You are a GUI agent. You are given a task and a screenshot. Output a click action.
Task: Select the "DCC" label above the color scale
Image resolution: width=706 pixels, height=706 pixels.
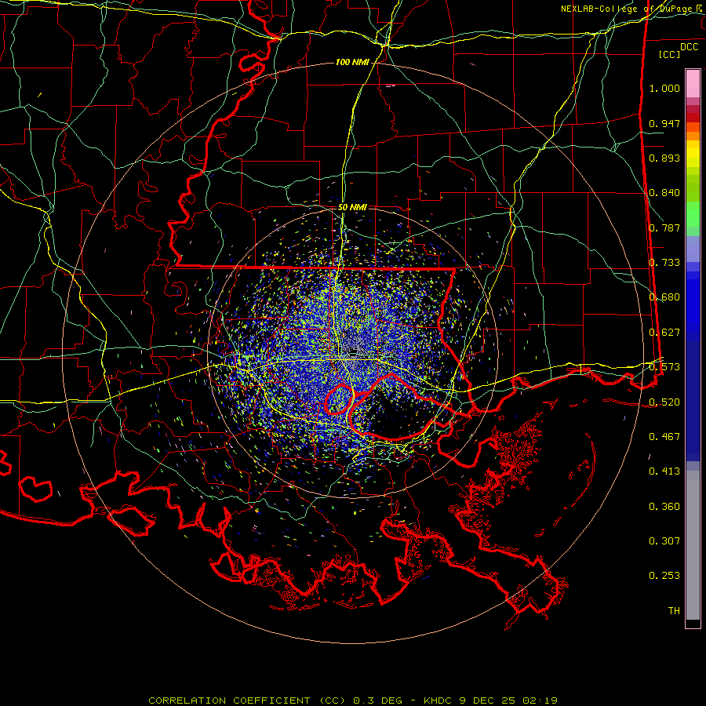pyautogui.click(x=689, y=46)
